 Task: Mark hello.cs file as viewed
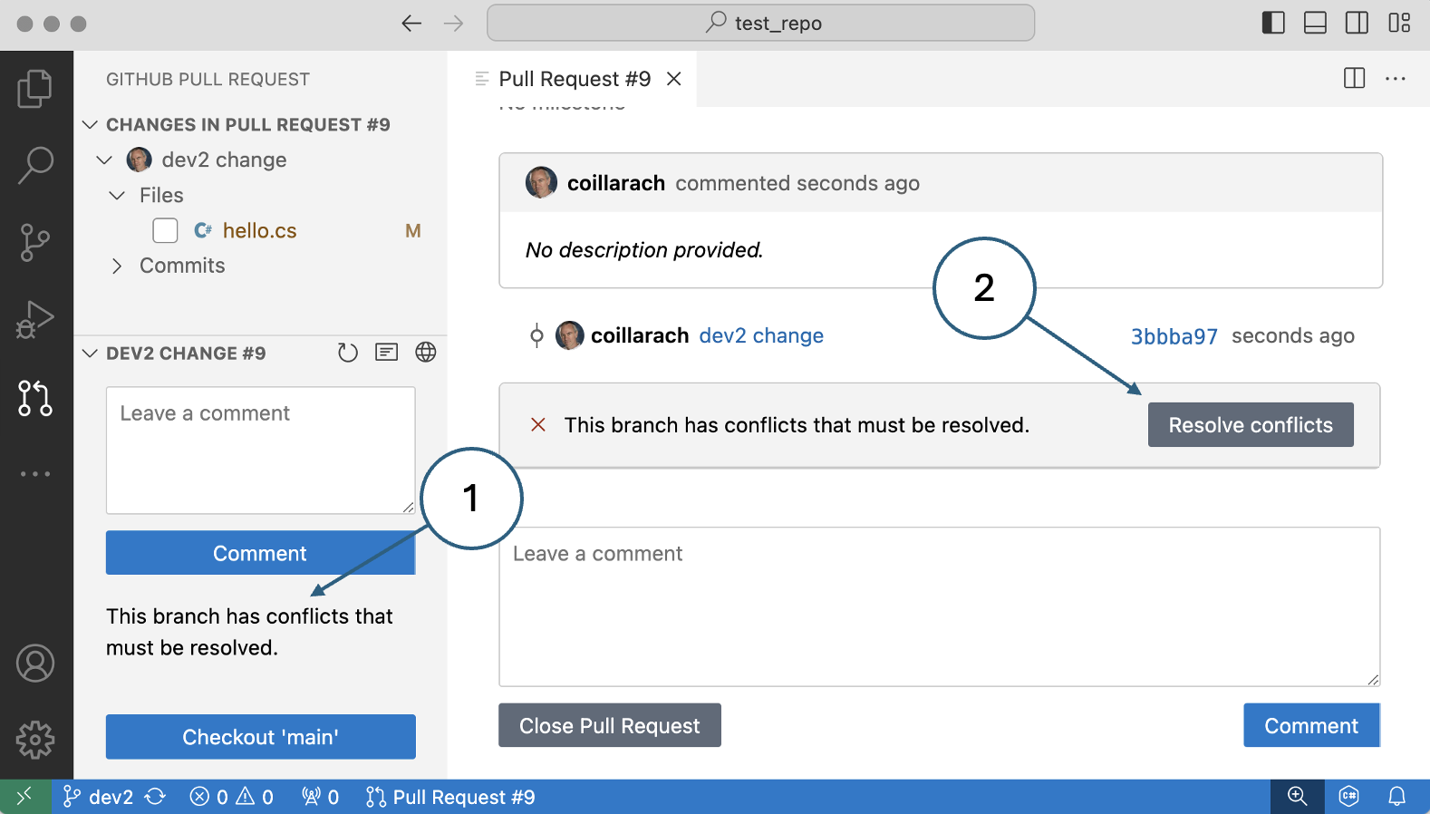[x=165, y=231]
